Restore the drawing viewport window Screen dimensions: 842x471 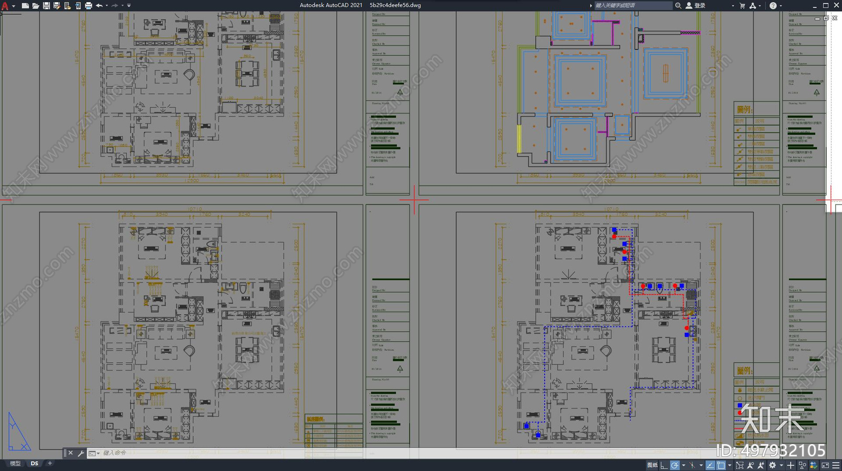tap(826, 18)
